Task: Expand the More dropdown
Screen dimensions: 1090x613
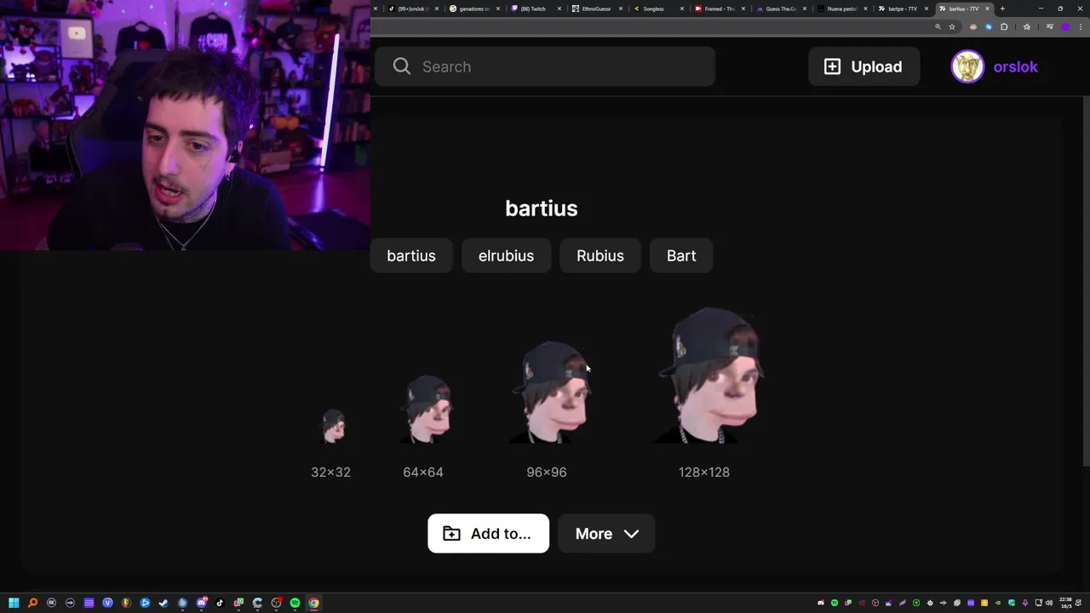Action: pyautogui.click(x=606, y=533)
